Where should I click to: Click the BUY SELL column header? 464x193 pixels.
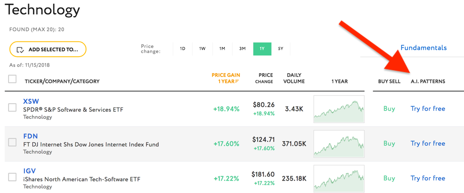pos(389,81)
